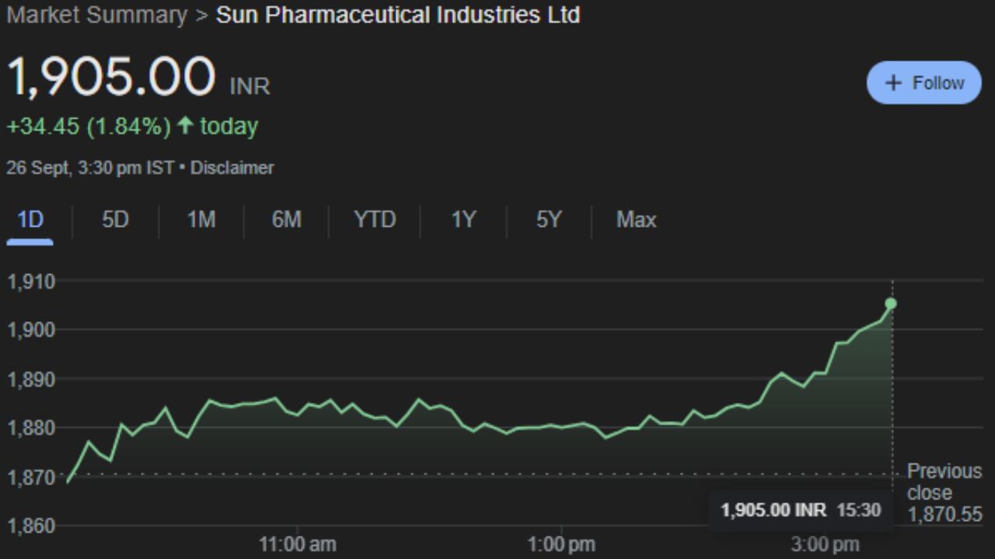
Task: Open the Market Summary breadcrumb link
Action: (97, 15)
